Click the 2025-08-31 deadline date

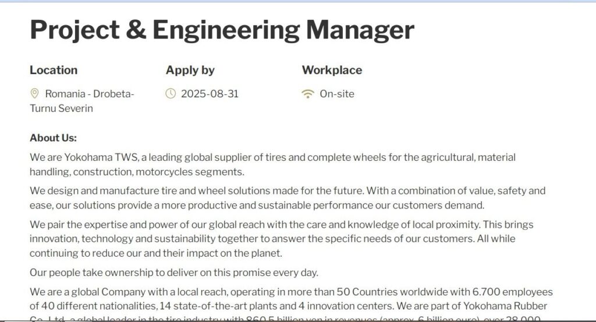[x=210, y=94]
